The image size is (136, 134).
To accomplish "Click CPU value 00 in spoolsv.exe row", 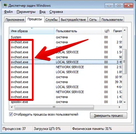I will coord(106,102).
